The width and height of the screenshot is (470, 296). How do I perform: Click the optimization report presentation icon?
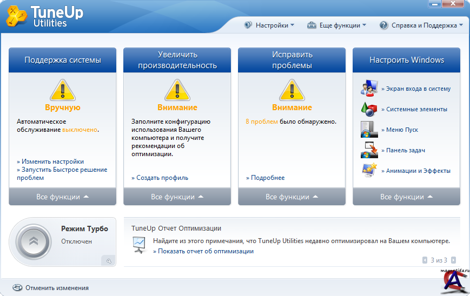click(140, 245)
